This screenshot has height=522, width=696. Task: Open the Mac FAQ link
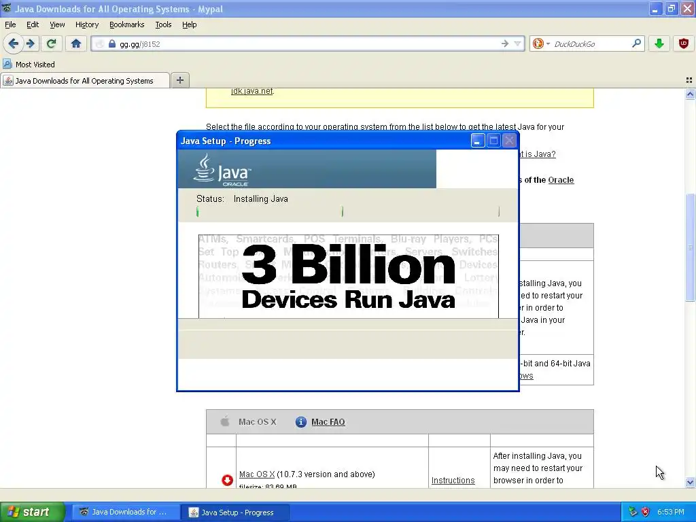pyautogui.click(x=328, y=421)
